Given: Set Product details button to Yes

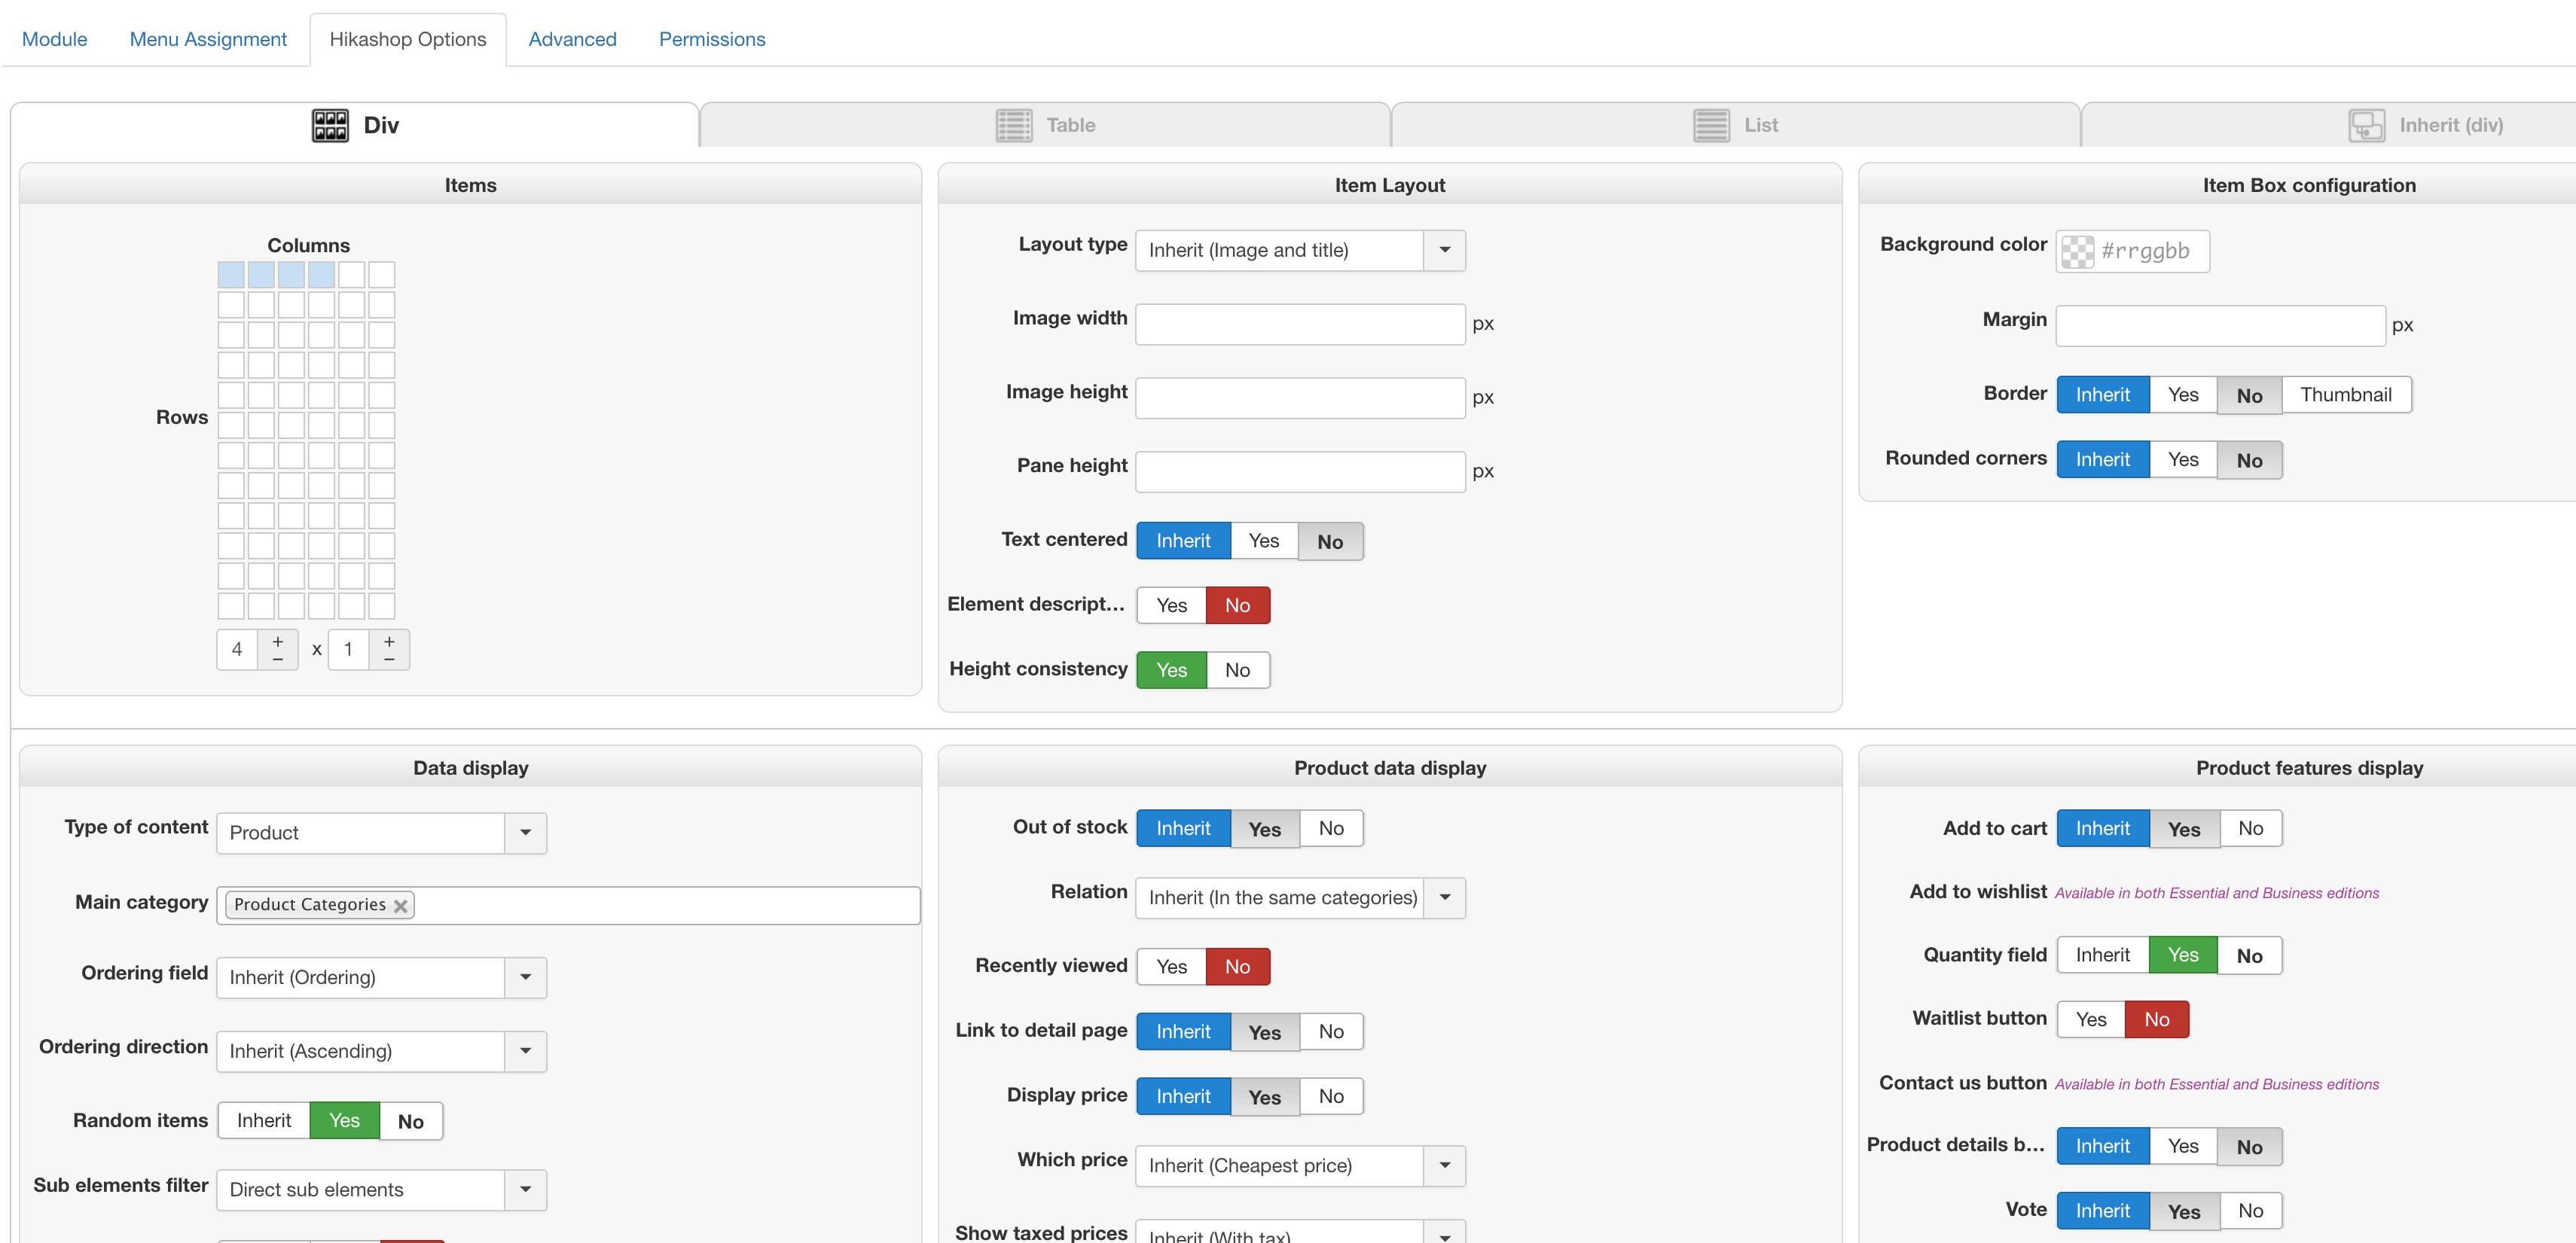Looking at the screenshot, I should [x=2183, y=1146].
